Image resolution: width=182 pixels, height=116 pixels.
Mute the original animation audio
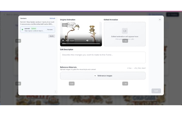point(87,40)
